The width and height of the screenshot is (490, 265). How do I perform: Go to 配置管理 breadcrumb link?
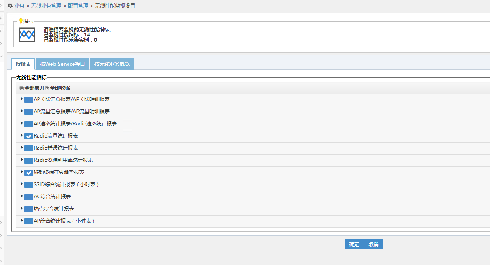point(78,6)
